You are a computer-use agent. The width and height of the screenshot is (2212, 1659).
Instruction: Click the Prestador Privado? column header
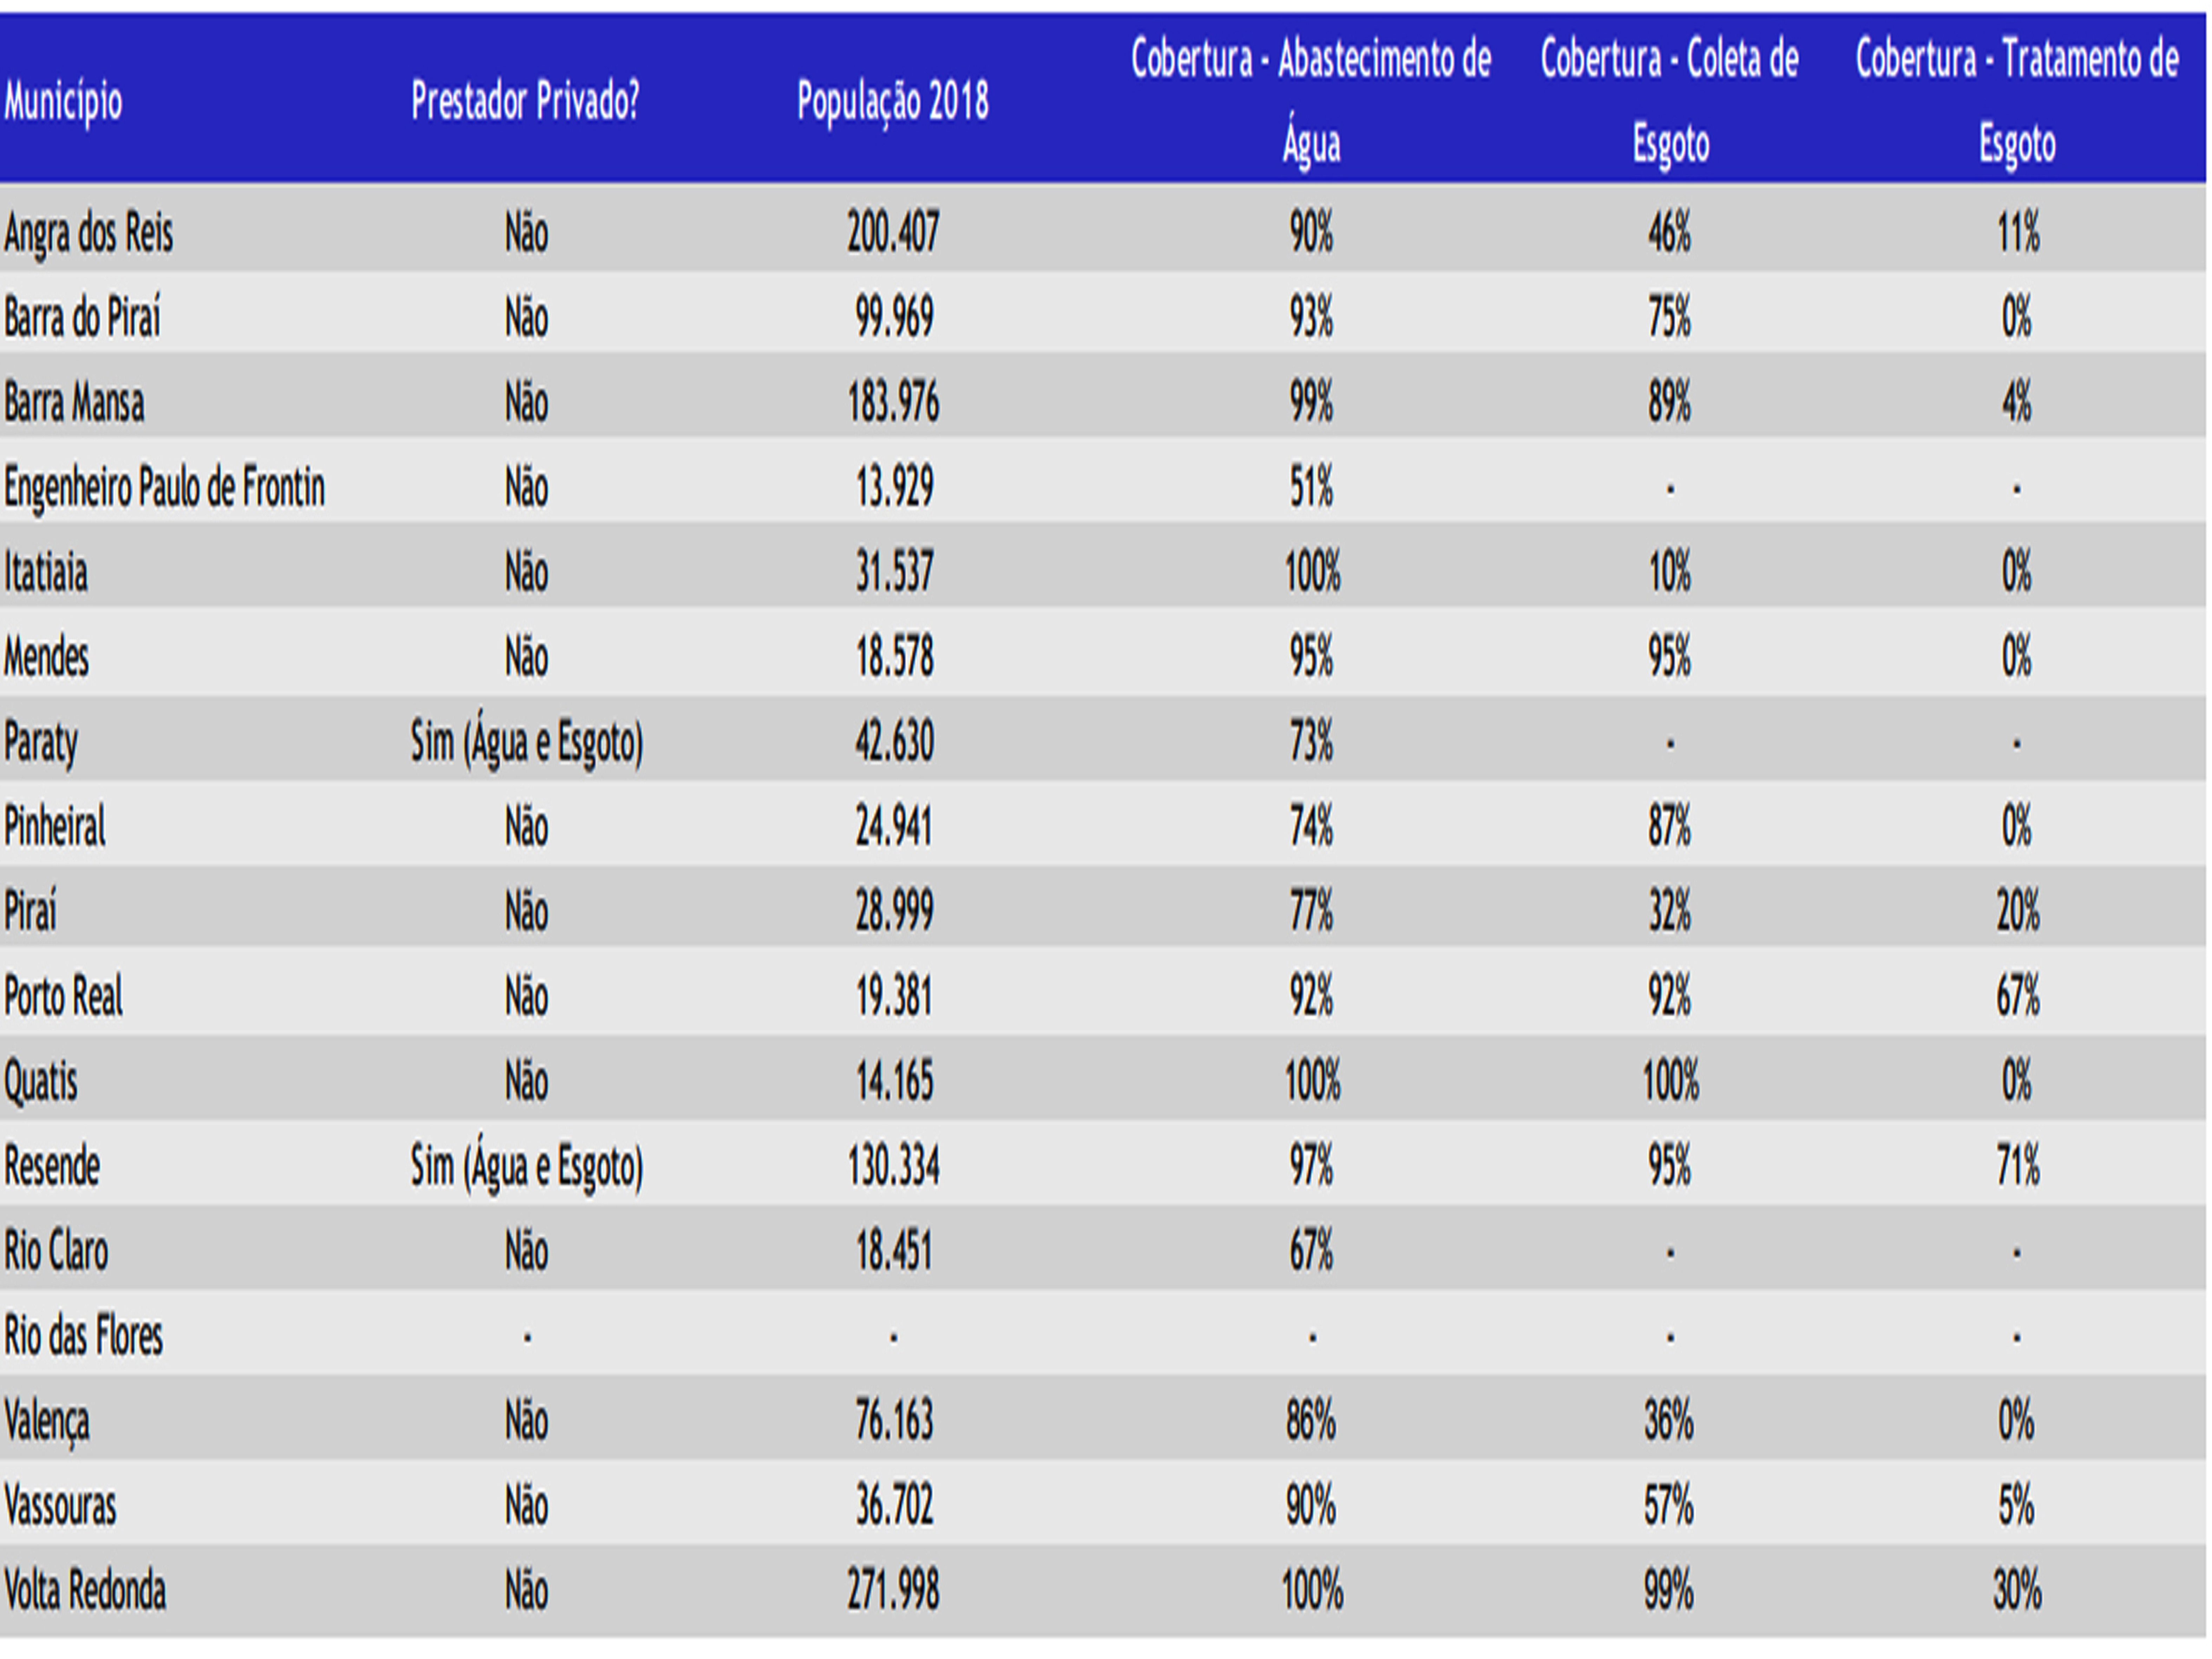point(525,101)
